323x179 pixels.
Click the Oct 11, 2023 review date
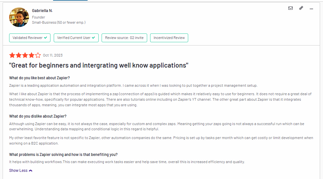coord(53,55)
